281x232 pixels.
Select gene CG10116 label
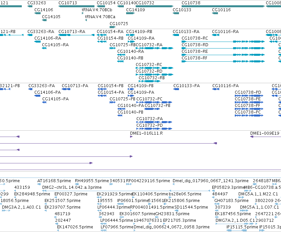point(221,10)
